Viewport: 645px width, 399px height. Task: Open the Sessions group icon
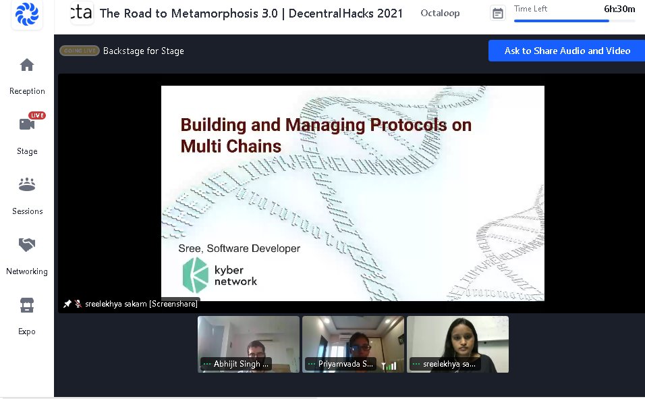(x=27, y=184)
